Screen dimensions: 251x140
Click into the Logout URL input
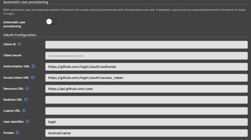147,111
